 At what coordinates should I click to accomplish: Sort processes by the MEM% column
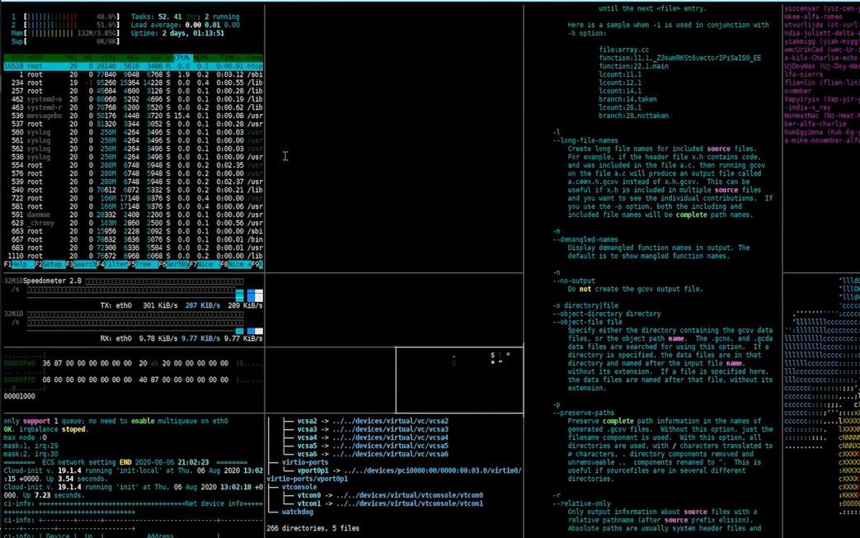[200, 57]
